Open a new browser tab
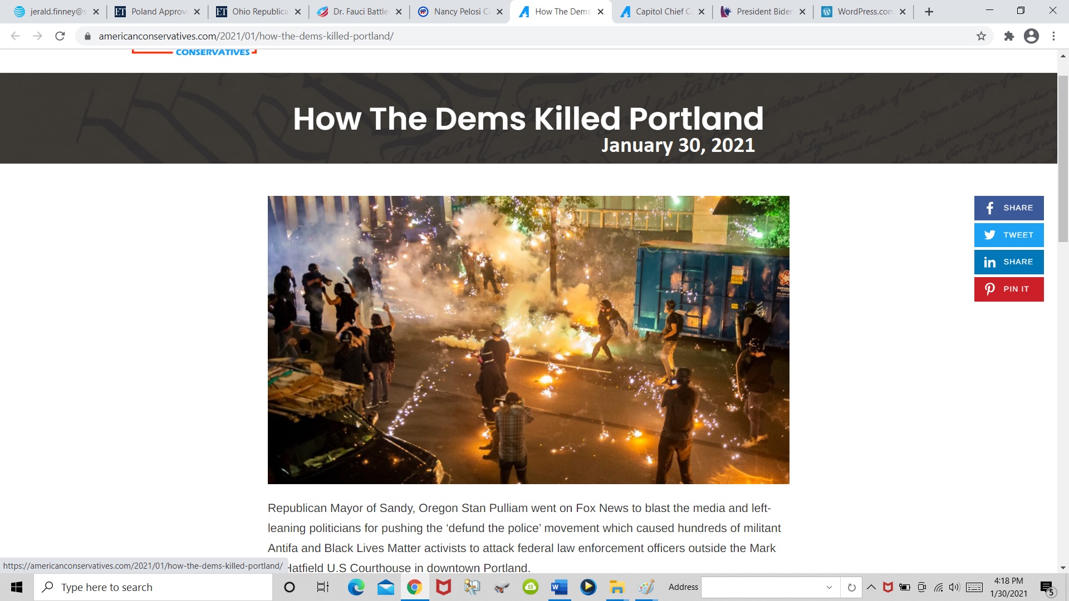 click(x=929, y=12)
